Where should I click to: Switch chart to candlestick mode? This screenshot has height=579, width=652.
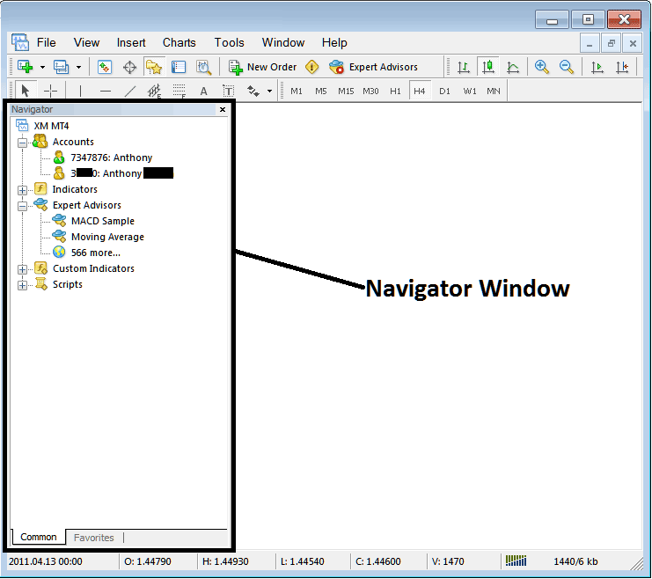pos(487,67)
